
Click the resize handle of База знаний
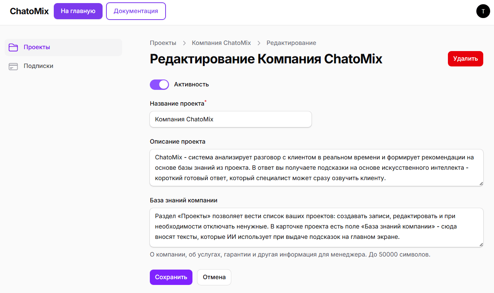481,244
